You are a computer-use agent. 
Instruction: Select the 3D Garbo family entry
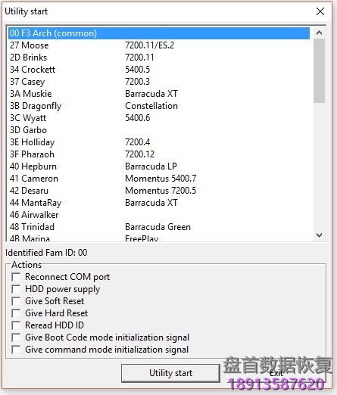pyautogui.click(x=159, y=130)
